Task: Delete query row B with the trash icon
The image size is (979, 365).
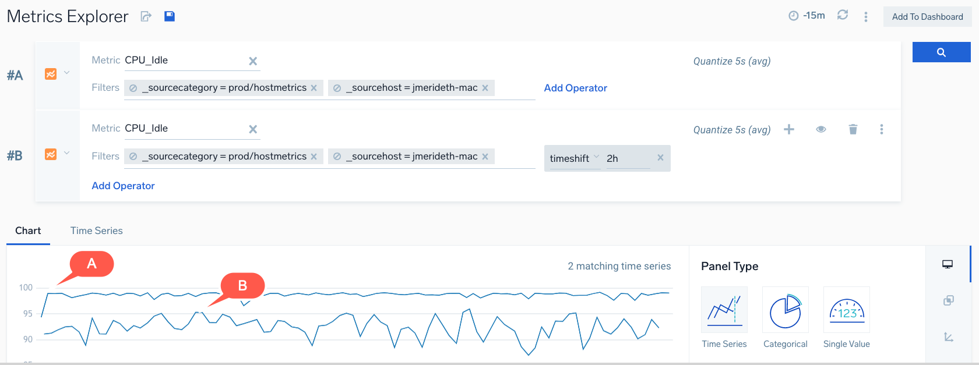Action: 853,129
